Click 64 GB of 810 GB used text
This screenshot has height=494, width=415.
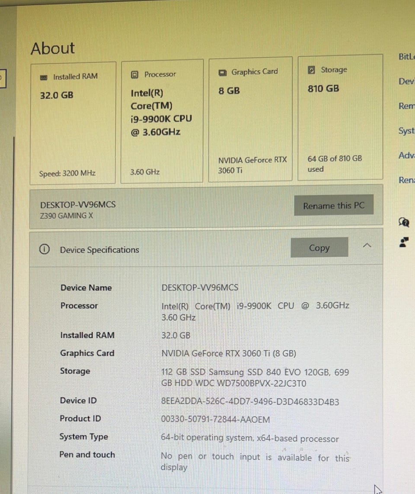click(x=335, y=164)
